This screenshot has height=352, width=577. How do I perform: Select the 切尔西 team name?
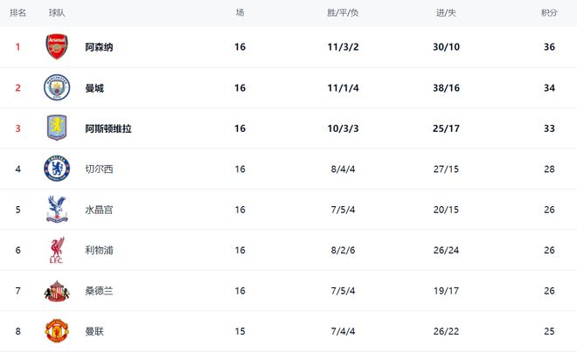pyautogui.click(x=99, y=169)
